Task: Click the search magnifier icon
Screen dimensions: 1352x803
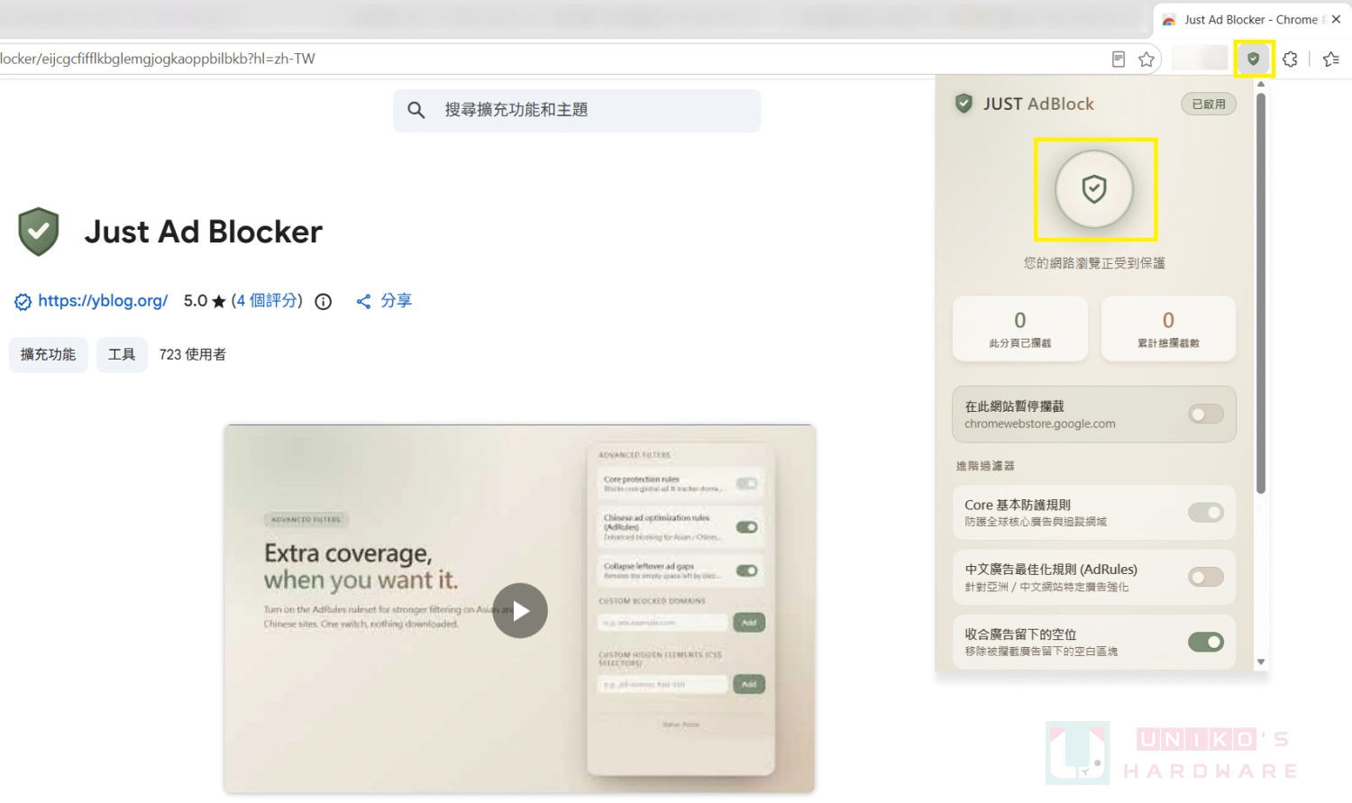Action: pos(416,110)
